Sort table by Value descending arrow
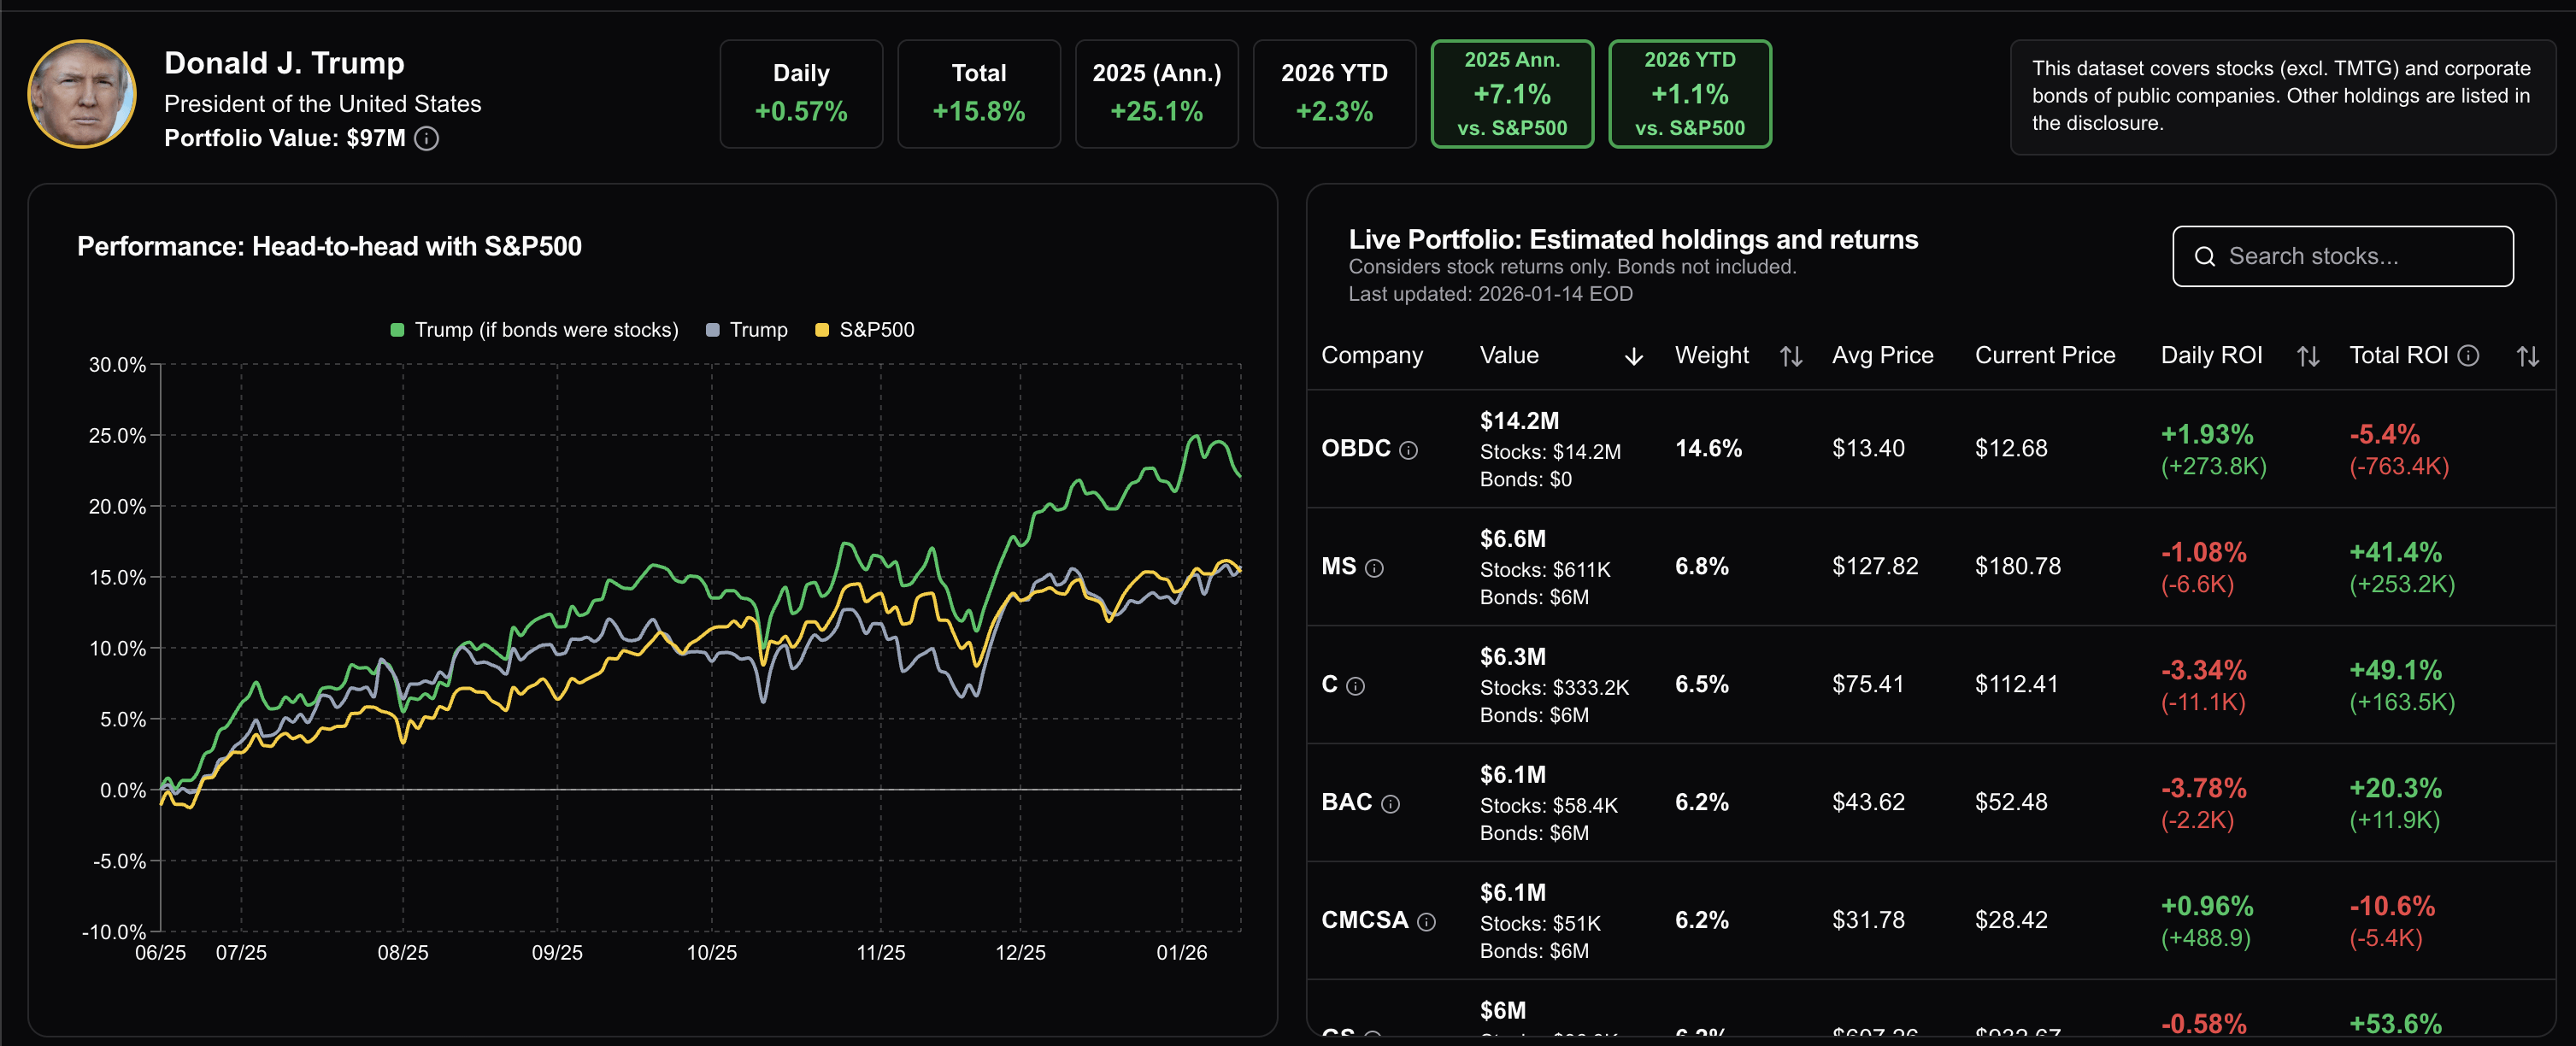Viewport: 2576px width, 1046px height. coord(1633,356)
